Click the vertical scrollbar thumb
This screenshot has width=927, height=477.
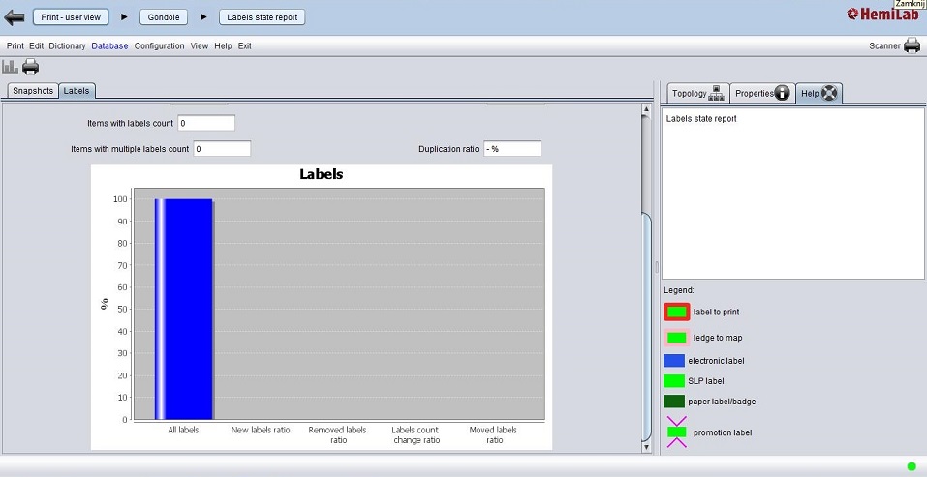tap(646, 326)
